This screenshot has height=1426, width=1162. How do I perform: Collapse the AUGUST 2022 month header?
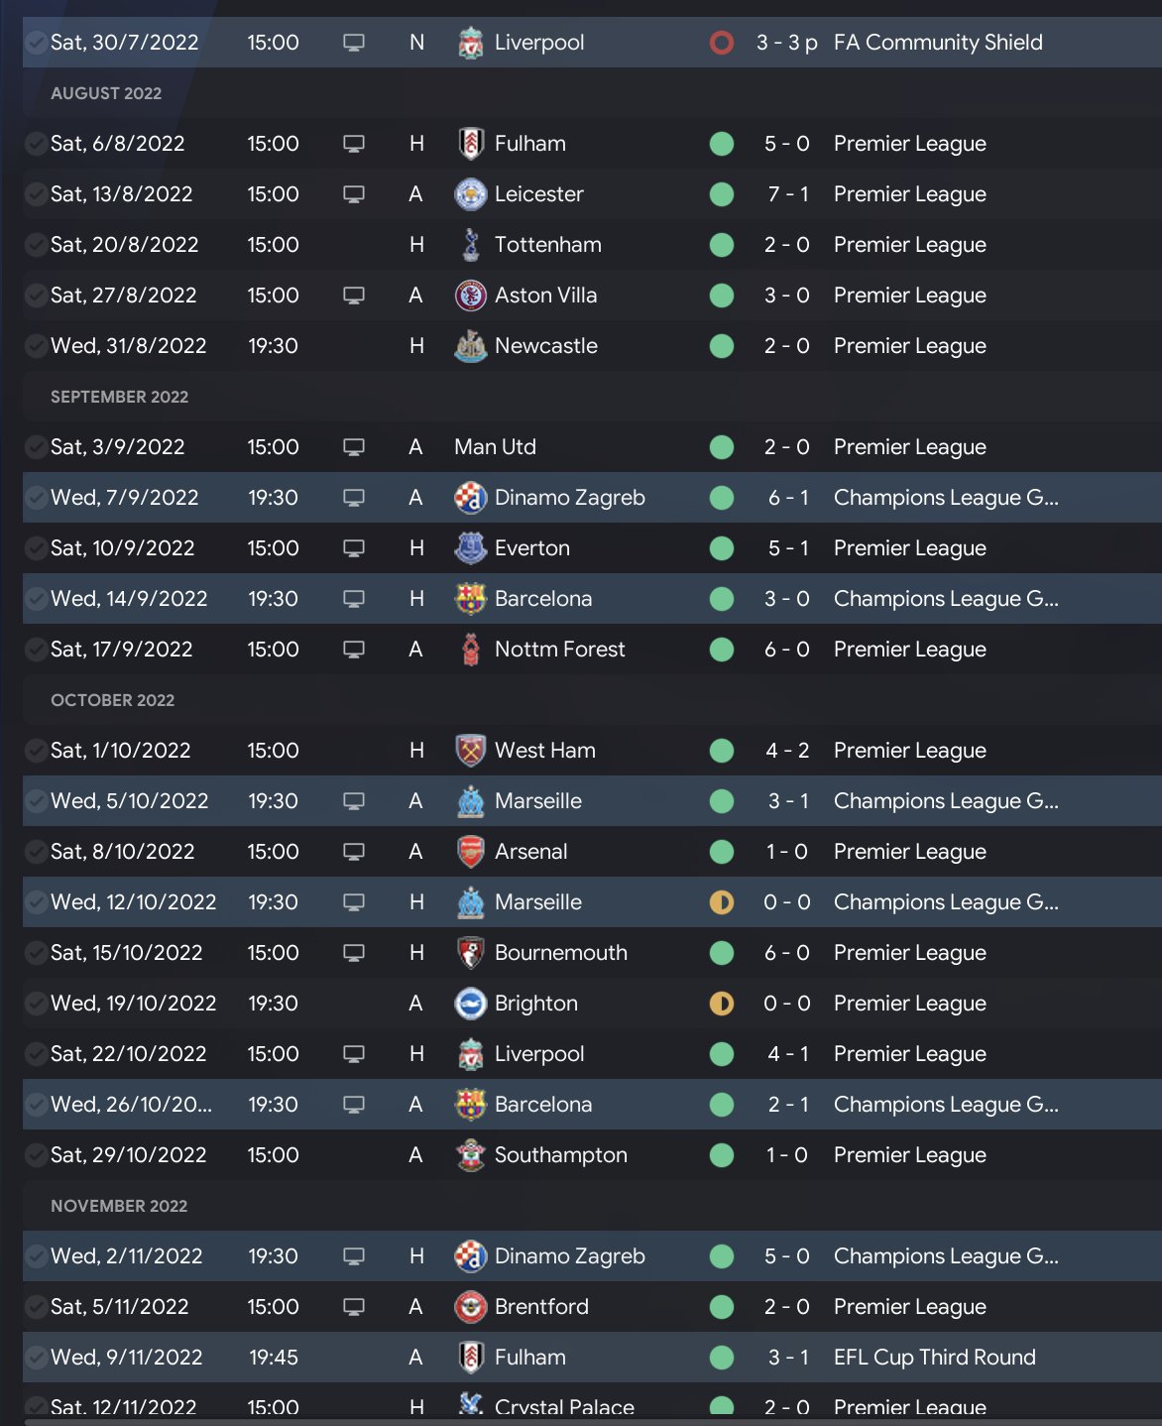click(106, 93)
